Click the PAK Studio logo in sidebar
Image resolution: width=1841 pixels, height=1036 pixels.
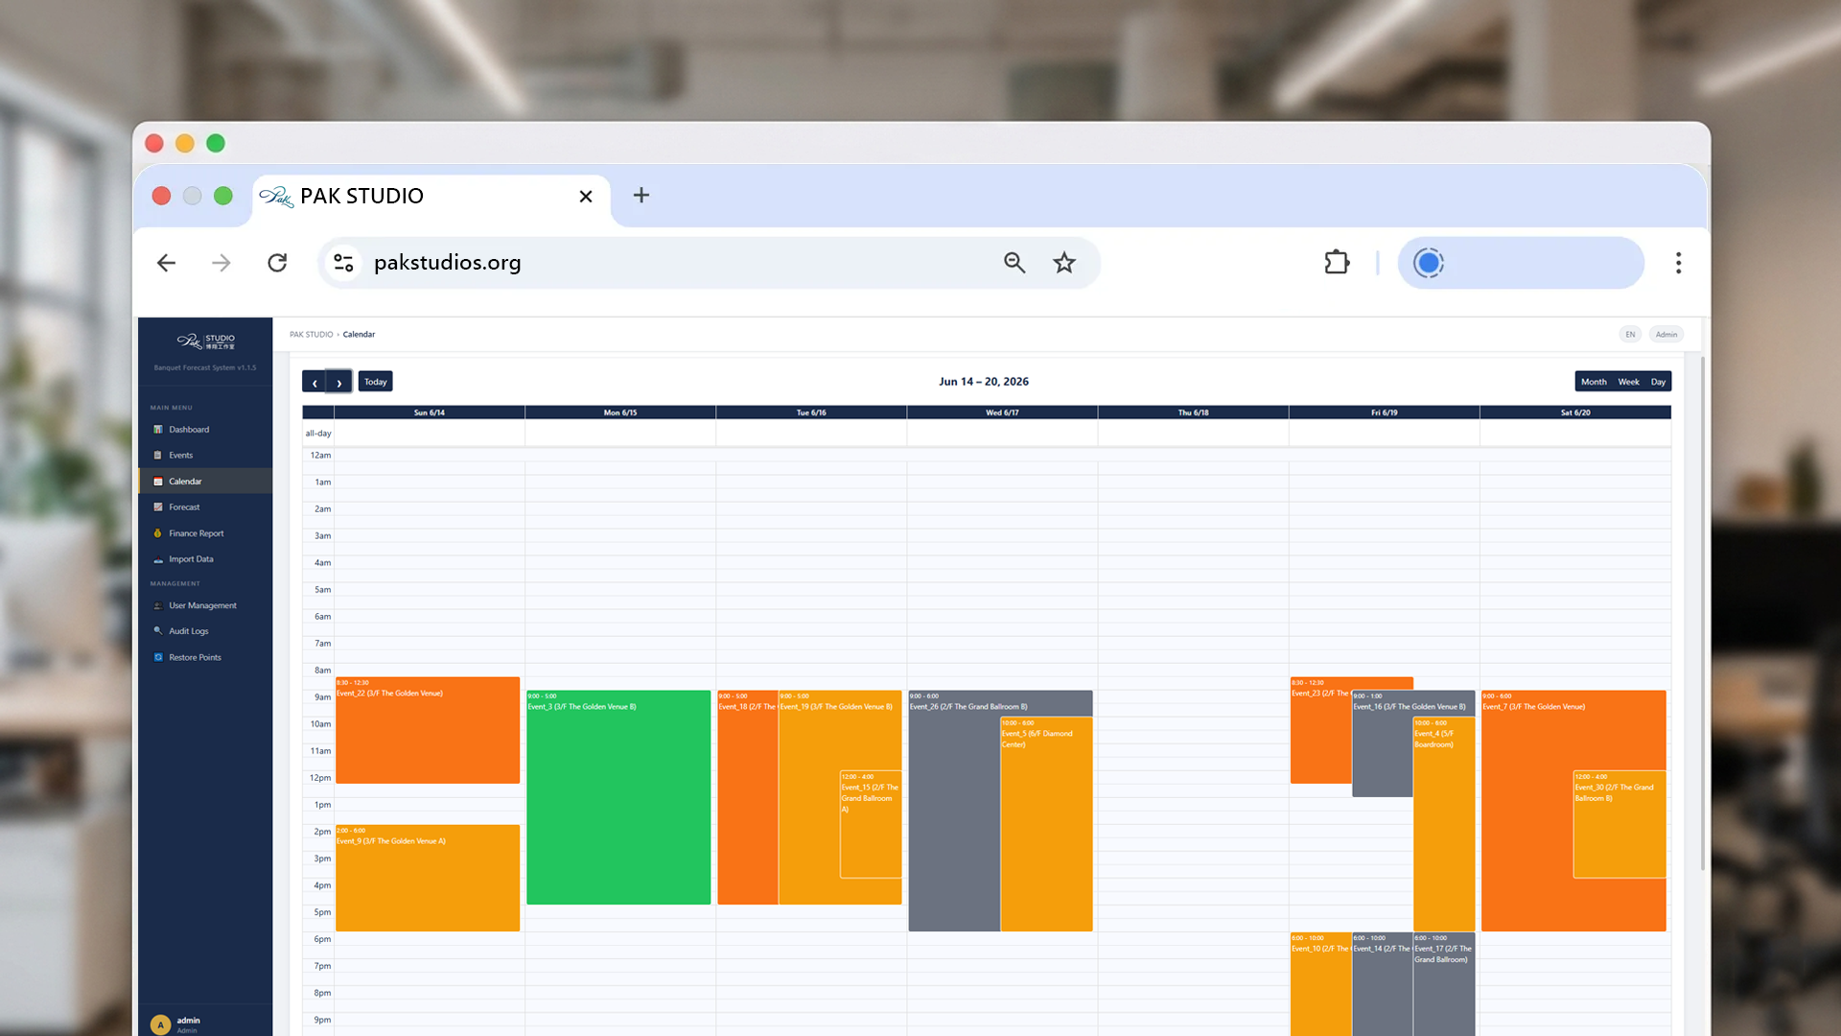(x=205, y=341)
